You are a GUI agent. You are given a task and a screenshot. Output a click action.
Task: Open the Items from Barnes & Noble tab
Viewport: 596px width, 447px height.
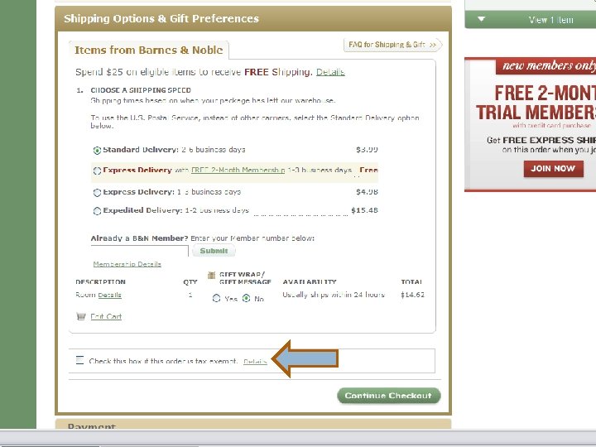(x=149, y=50)
